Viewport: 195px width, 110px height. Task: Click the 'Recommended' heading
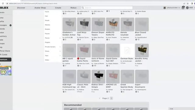tap(73, 105)
